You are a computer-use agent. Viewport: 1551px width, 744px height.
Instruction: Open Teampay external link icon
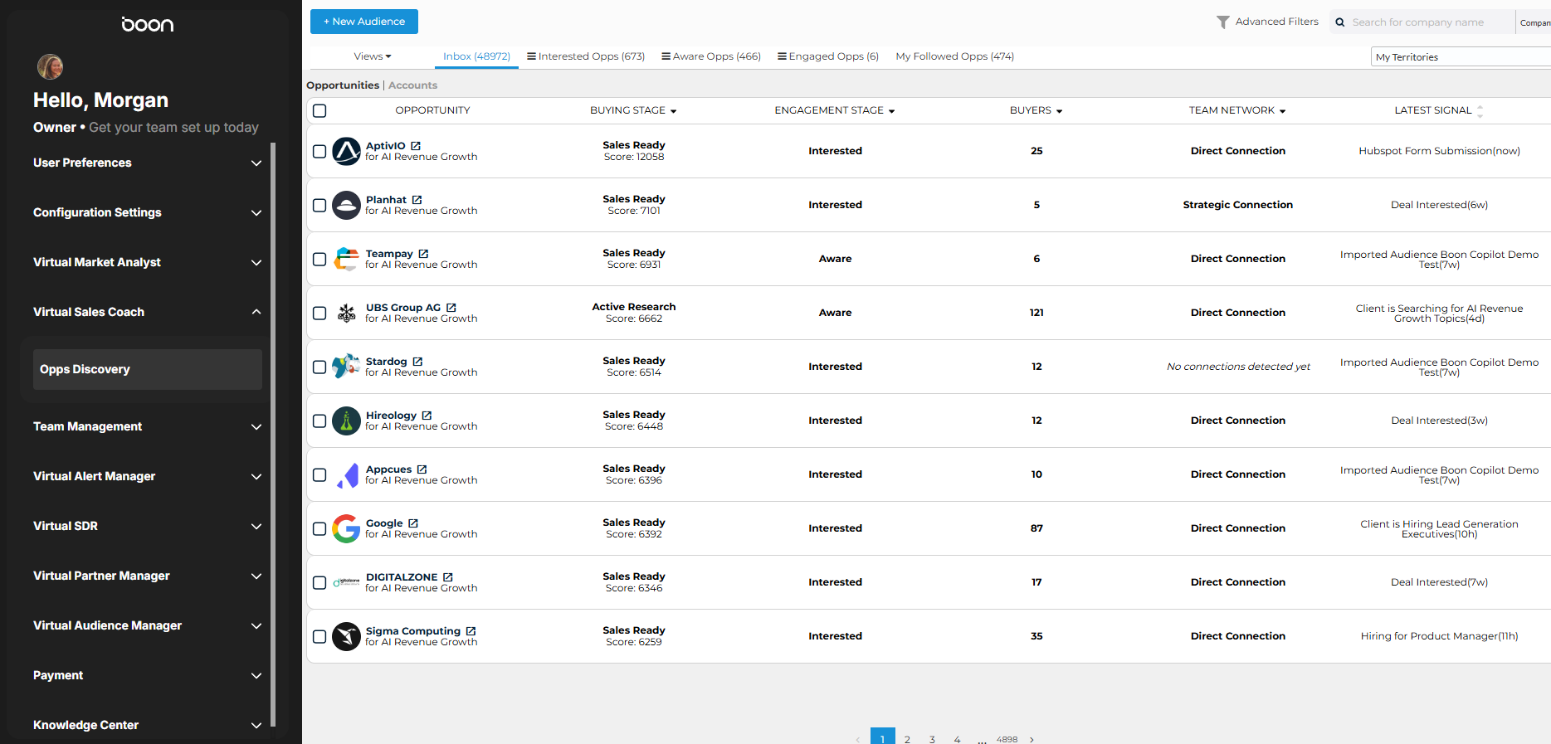(x=423, y=254)
